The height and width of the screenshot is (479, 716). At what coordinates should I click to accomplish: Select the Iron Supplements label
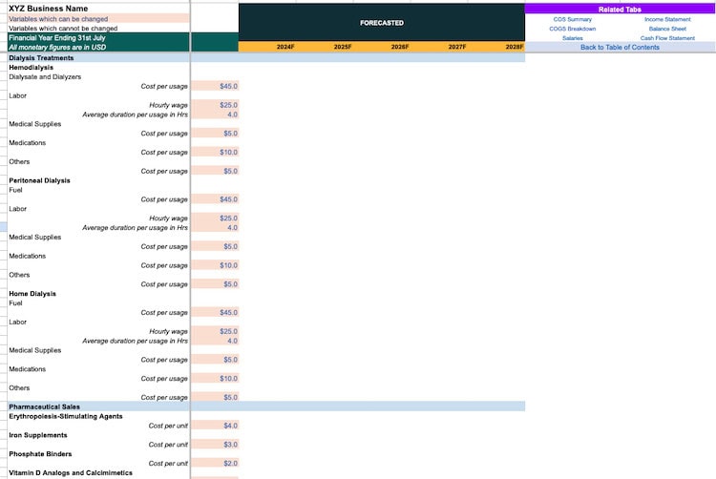(38, 435)
